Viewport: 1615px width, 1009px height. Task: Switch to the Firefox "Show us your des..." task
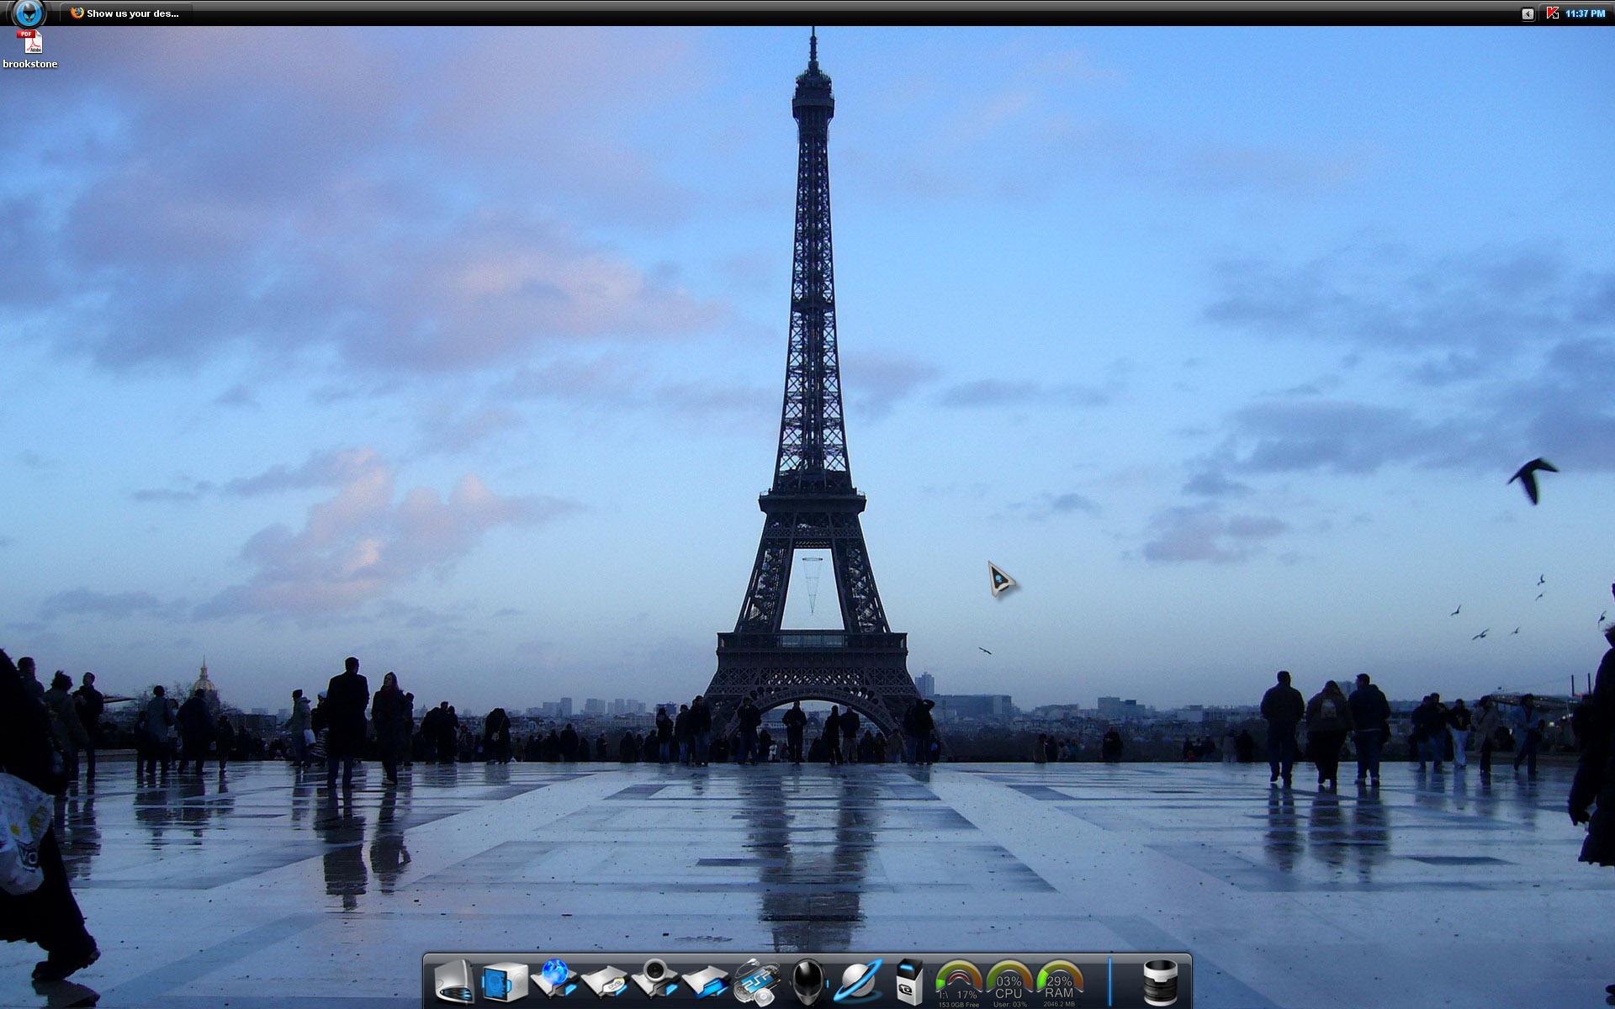click(126, 13)
